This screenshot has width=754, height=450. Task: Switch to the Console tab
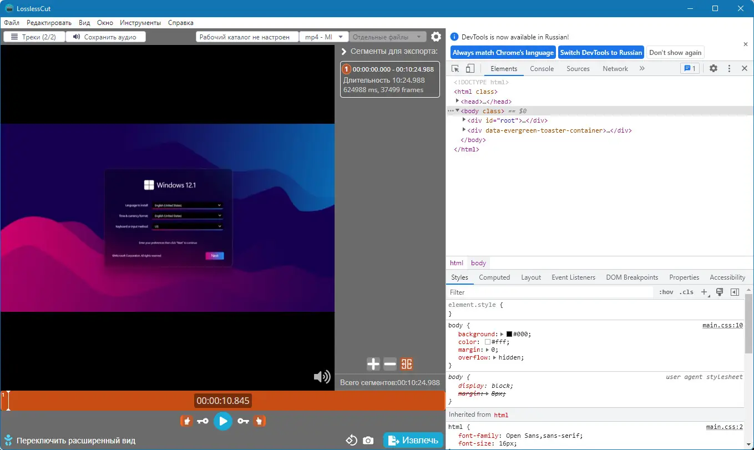point(542,69)
